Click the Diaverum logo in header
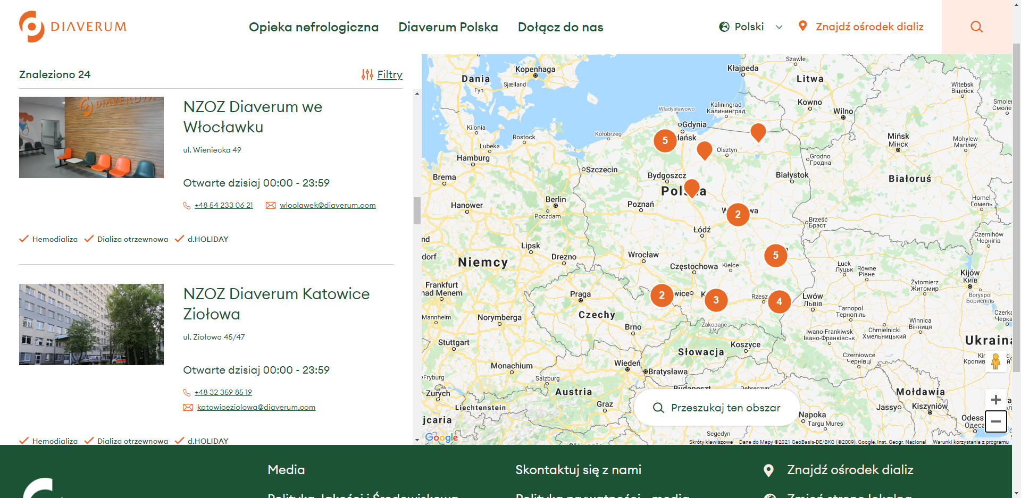 coord(73,27)
